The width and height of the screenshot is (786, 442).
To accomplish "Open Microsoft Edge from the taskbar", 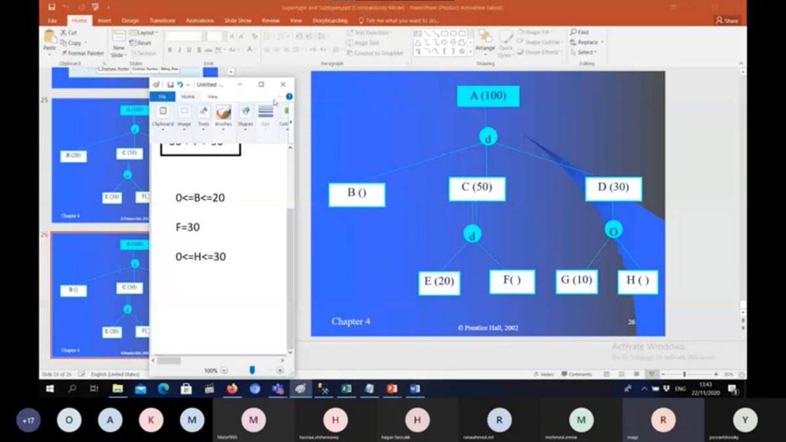I will (x=163, y=388).
